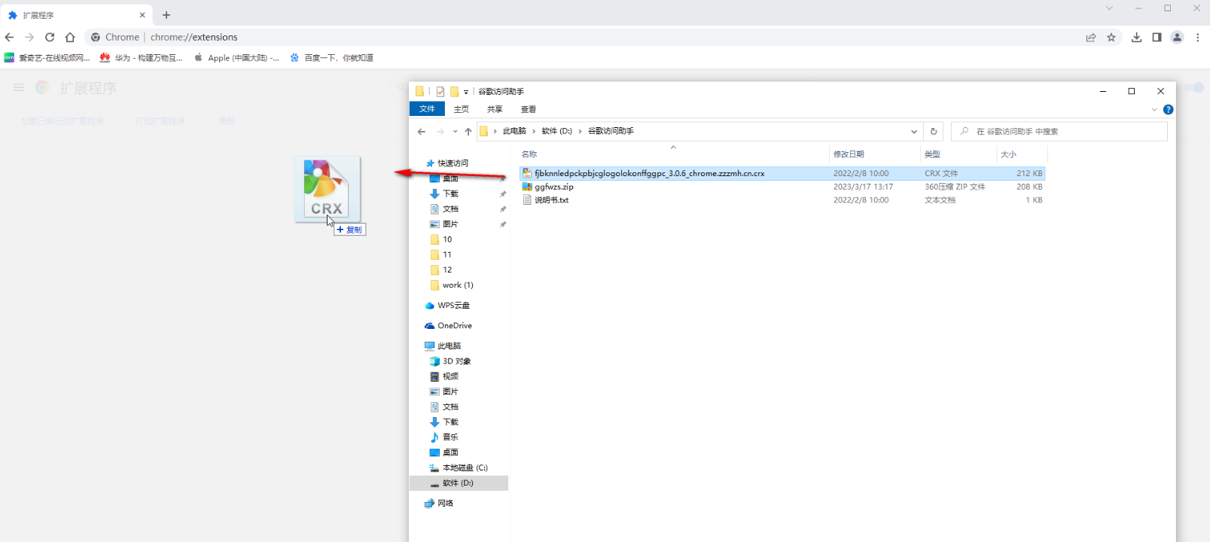Screen dimensions: 1210x542
Task: Open the 华为 bookmark
Action: click(142, 57)
